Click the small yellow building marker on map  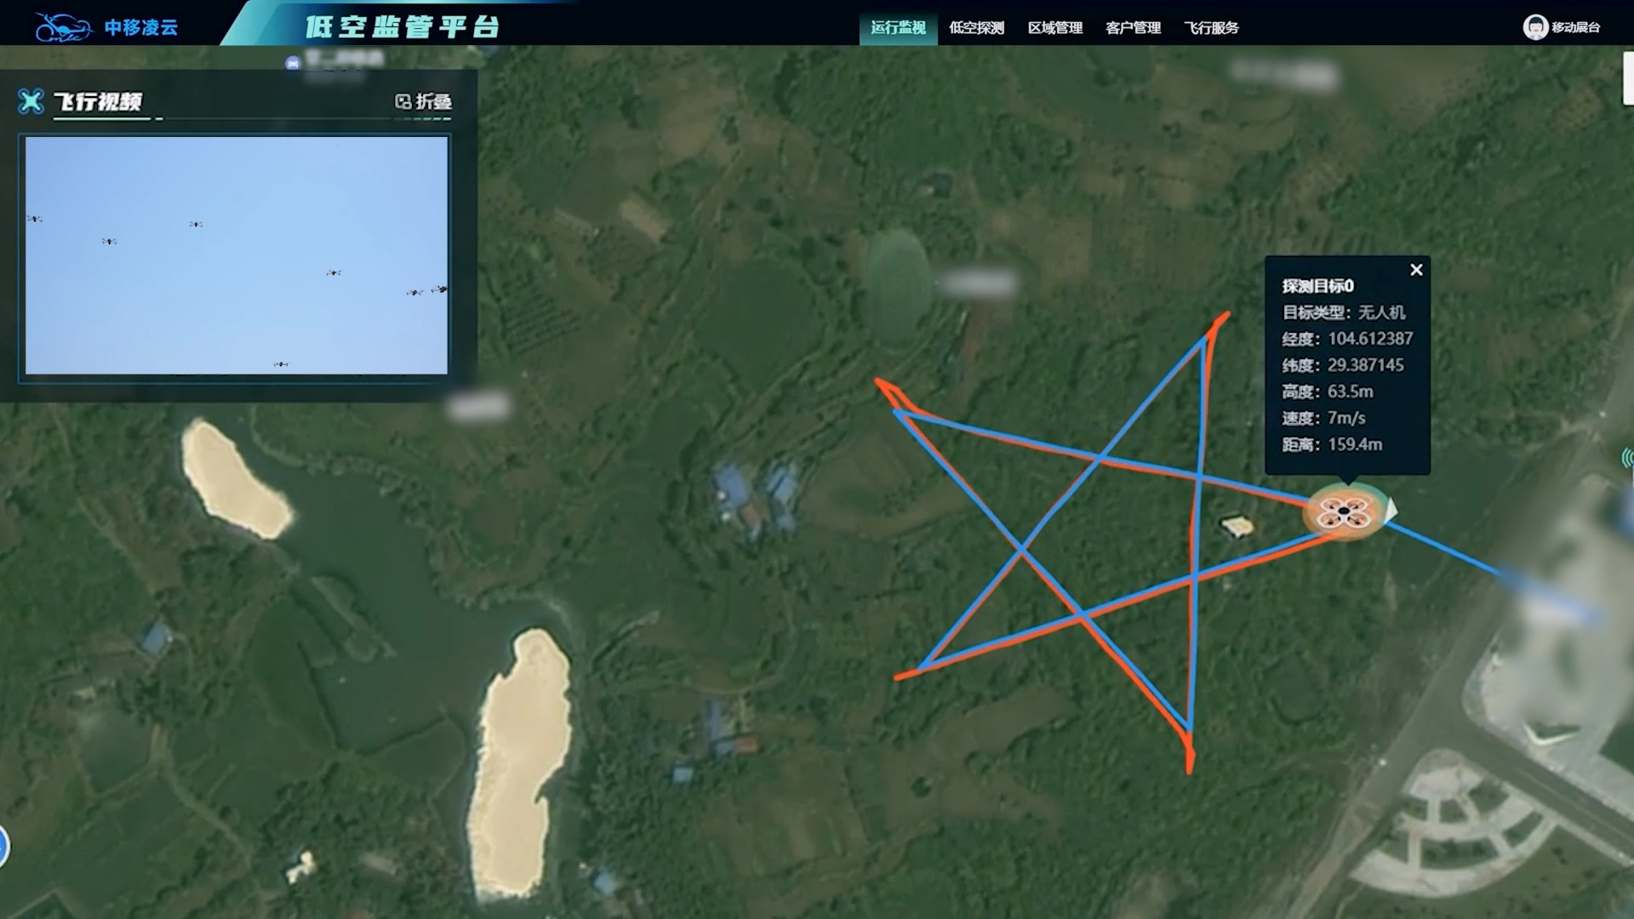point(1237,527)
